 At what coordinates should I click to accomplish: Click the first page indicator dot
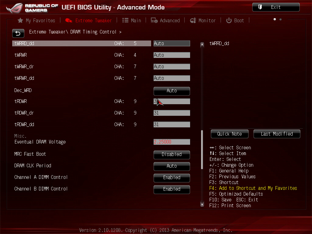pyautogui.click(x=275, y=19)
